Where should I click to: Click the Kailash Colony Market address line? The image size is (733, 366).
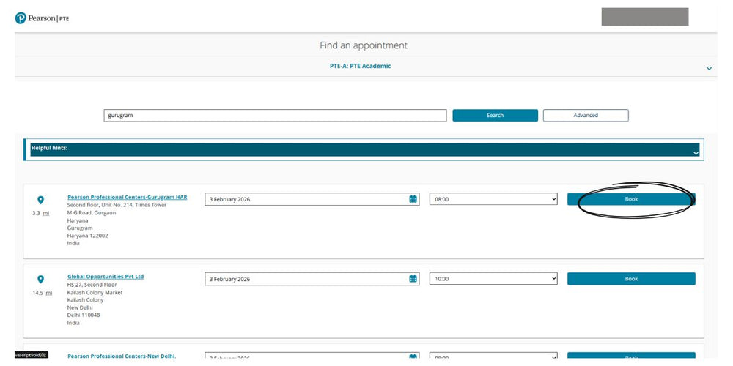[x=95, y=292]
